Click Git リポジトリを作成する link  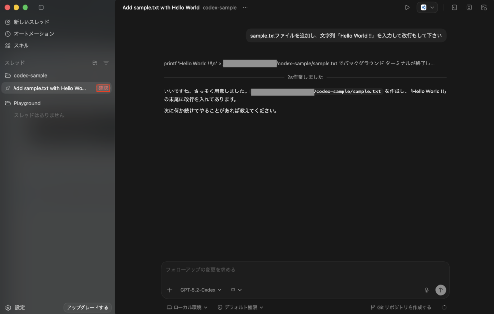[x=400, y=307]
